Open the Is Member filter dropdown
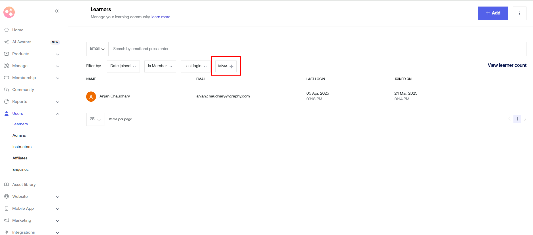The width and height of the screenshot is (533, 235). [x=160, y=66]
